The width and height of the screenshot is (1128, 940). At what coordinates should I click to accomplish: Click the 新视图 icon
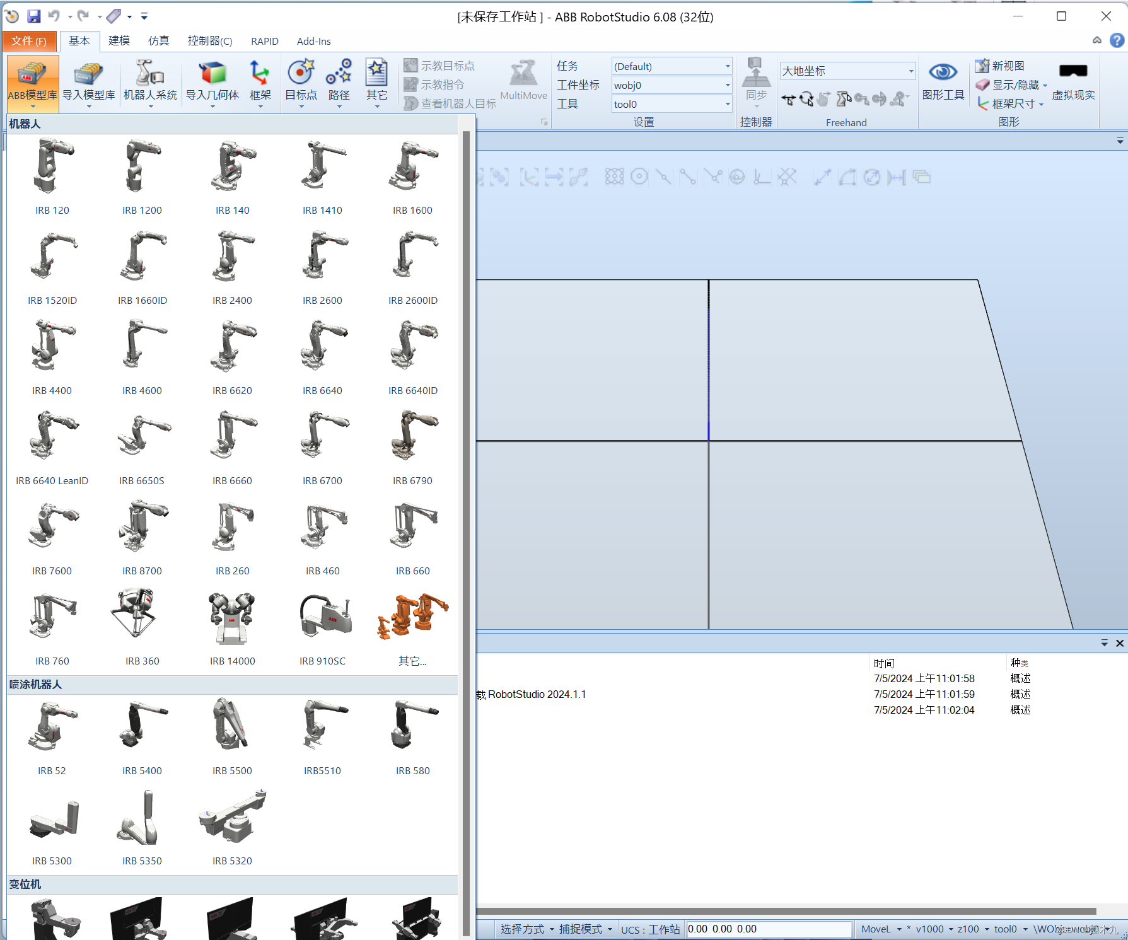coord(999,66)
